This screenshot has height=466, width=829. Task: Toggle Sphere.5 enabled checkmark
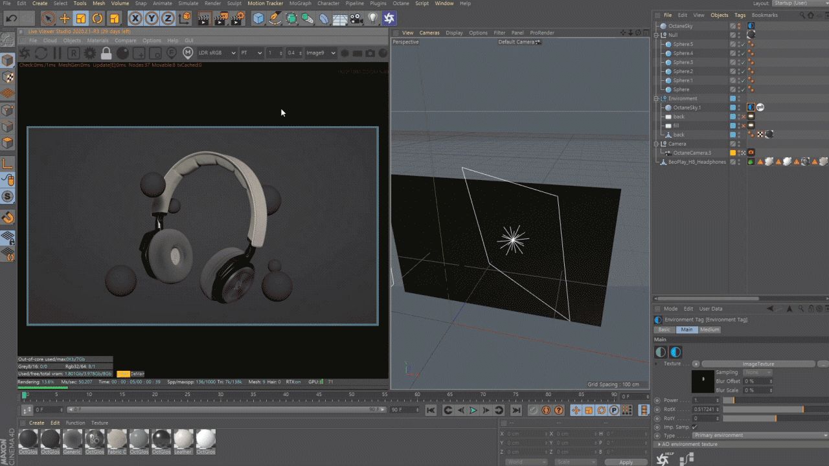[743, 44]
